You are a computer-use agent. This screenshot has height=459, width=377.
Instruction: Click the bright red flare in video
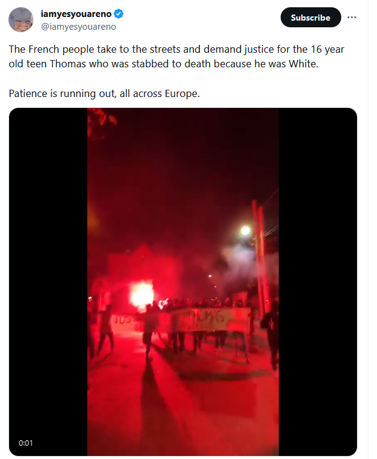pos(142,294)
